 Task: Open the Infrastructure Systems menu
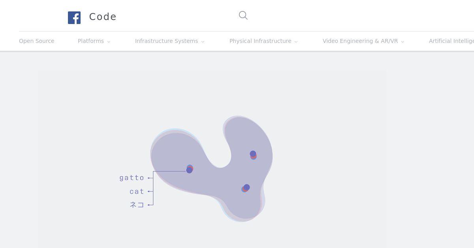166,41
